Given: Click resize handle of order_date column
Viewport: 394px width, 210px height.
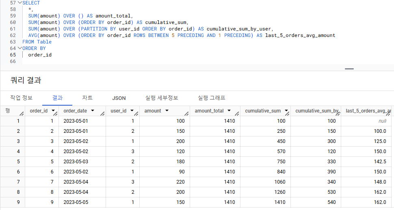Looking at the screenshot, I should [x=102, y=114].
